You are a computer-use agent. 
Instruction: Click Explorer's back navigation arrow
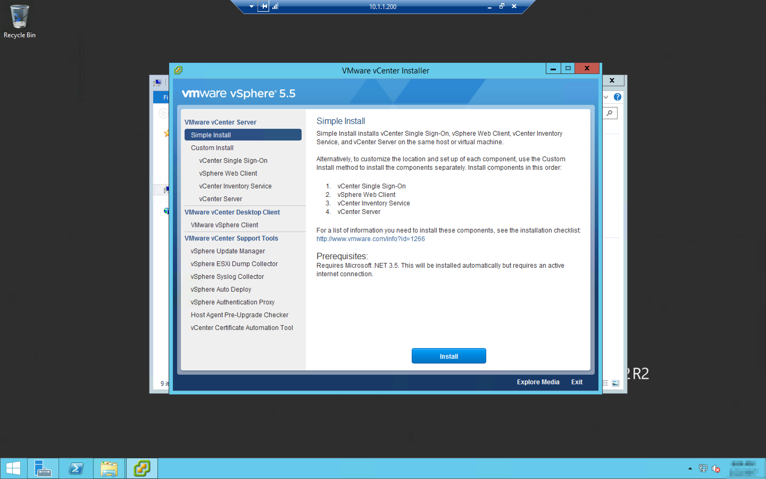pos(163,113)
